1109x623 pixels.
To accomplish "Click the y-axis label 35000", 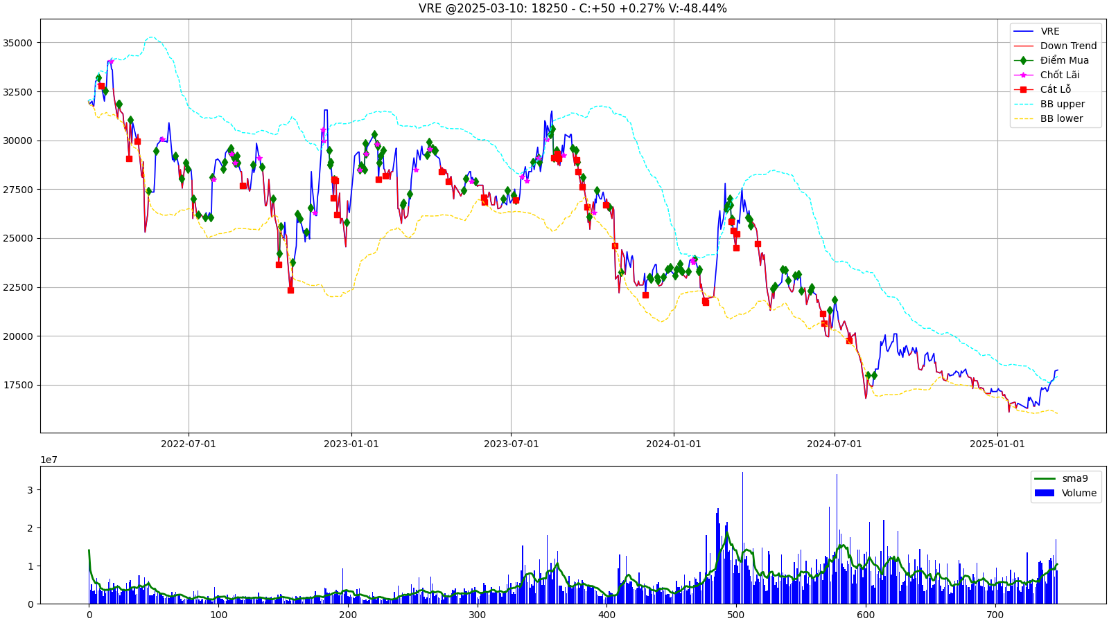I will [x=18, y=43].
